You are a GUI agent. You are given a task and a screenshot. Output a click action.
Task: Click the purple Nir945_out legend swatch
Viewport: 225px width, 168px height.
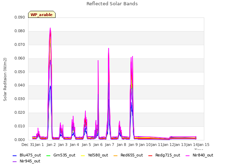[x=15, y=162]
